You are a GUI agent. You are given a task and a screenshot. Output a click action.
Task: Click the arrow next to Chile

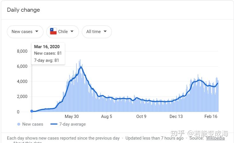click(x=72, y=31)
